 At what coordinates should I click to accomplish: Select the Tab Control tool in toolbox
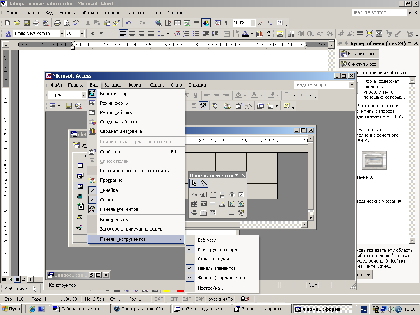tap(203, 213)
